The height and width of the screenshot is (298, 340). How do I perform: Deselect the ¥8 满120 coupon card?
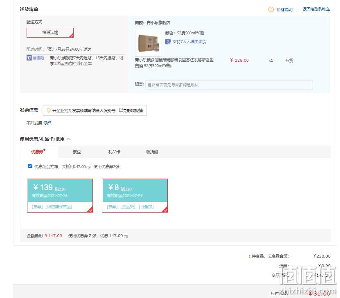135,195
